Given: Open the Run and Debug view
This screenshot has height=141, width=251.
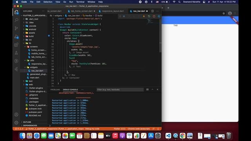Looking at the screenshot, I should coord(16,36).
